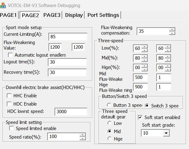Increase Flux-Weakening compensation with up arrow
189x149 pixels.
172,29
